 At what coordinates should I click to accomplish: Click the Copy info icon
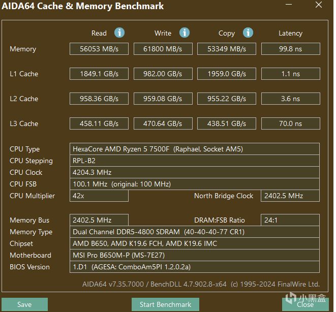[x=248, y=33]
